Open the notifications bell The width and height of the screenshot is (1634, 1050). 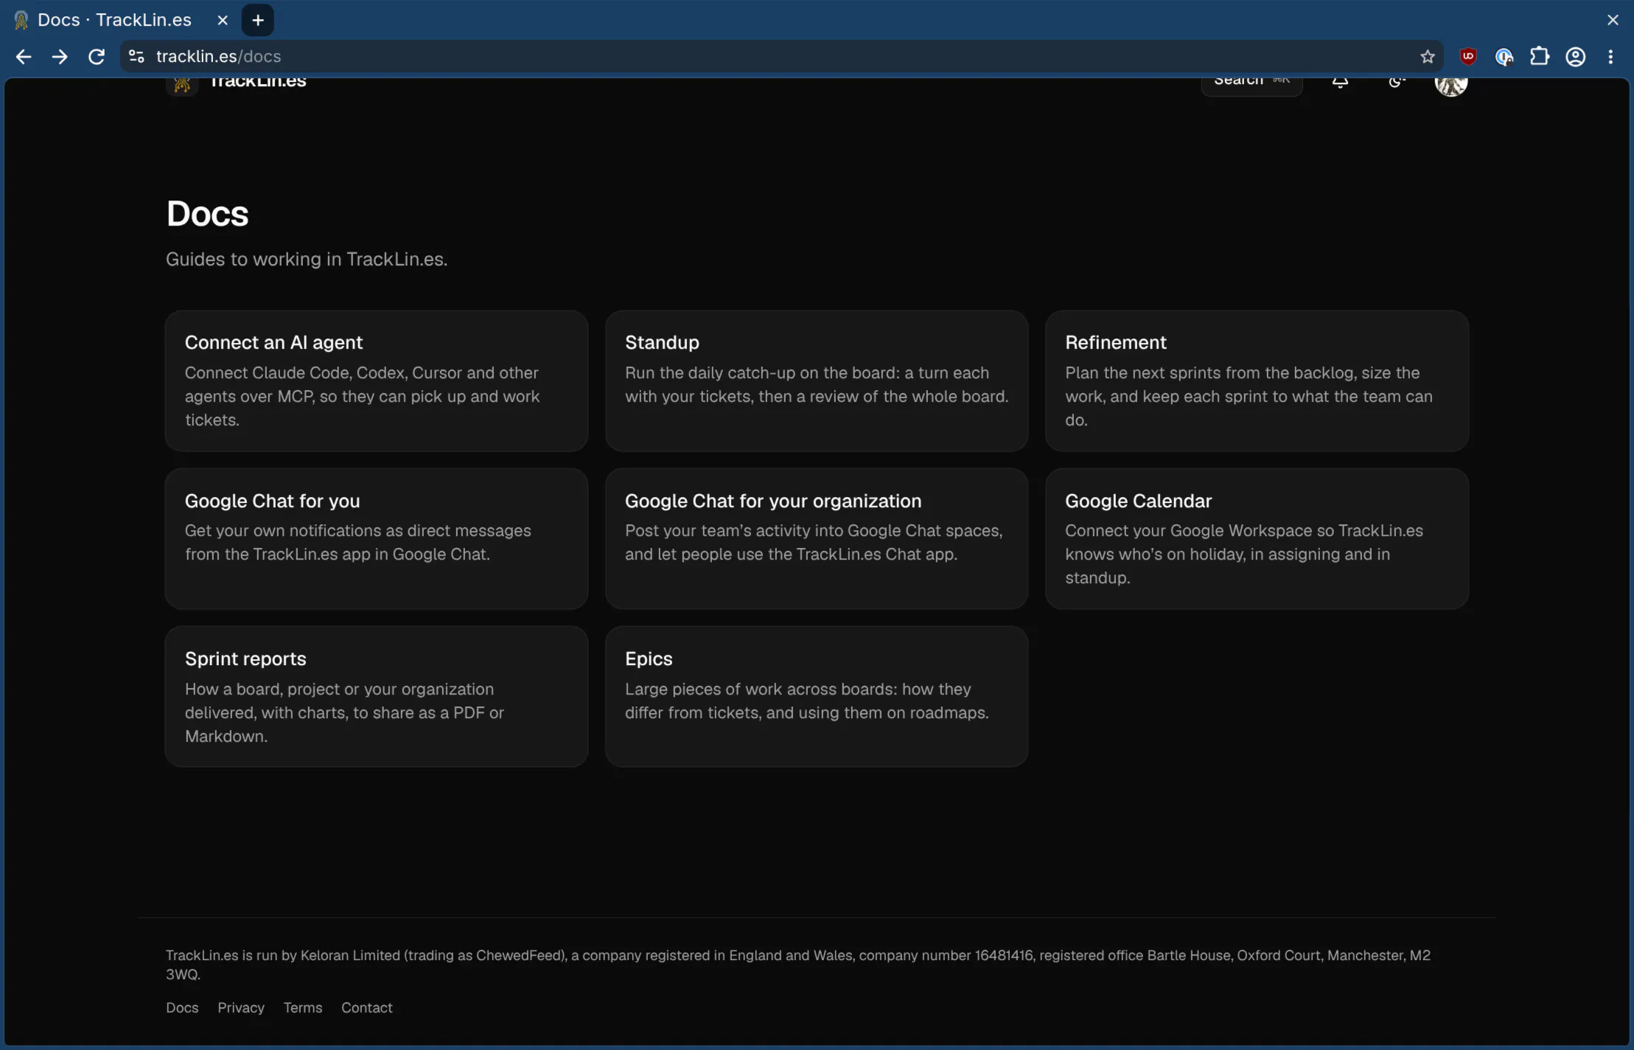(x=1340, y=80)
